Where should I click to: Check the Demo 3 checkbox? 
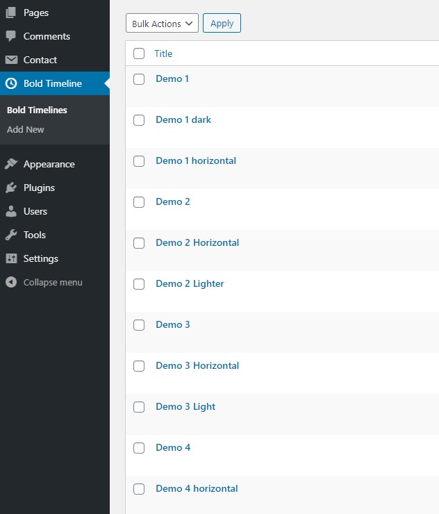(139, 325)
